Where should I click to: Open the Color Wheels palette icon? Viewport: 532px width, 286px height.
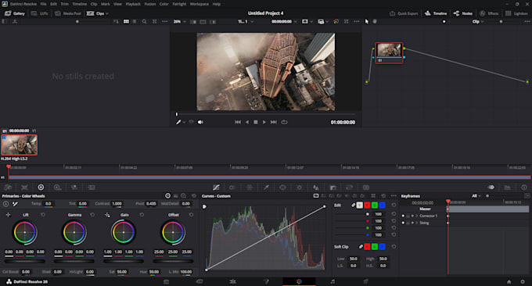[x=41, y=187]
